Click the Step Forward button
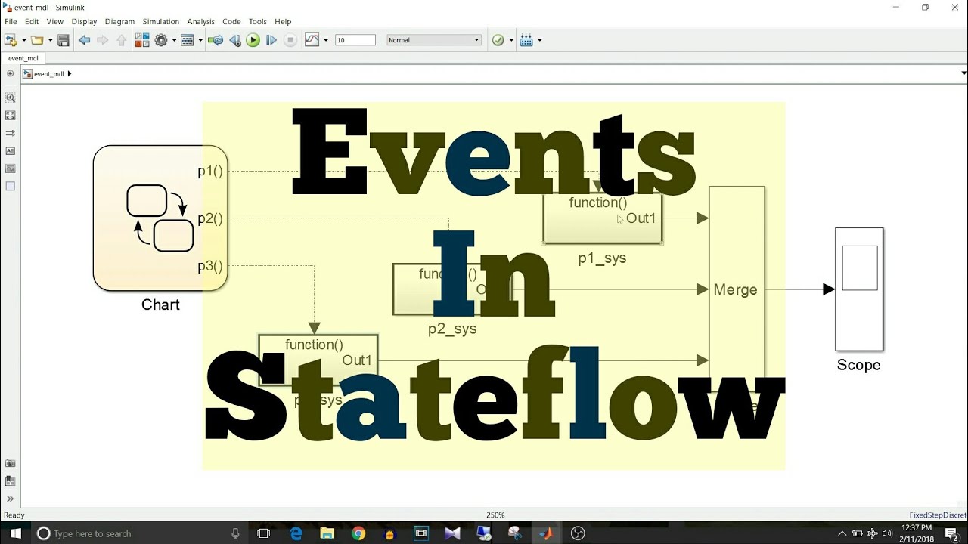This screenshot has height=544, width=968. (271, 40)
